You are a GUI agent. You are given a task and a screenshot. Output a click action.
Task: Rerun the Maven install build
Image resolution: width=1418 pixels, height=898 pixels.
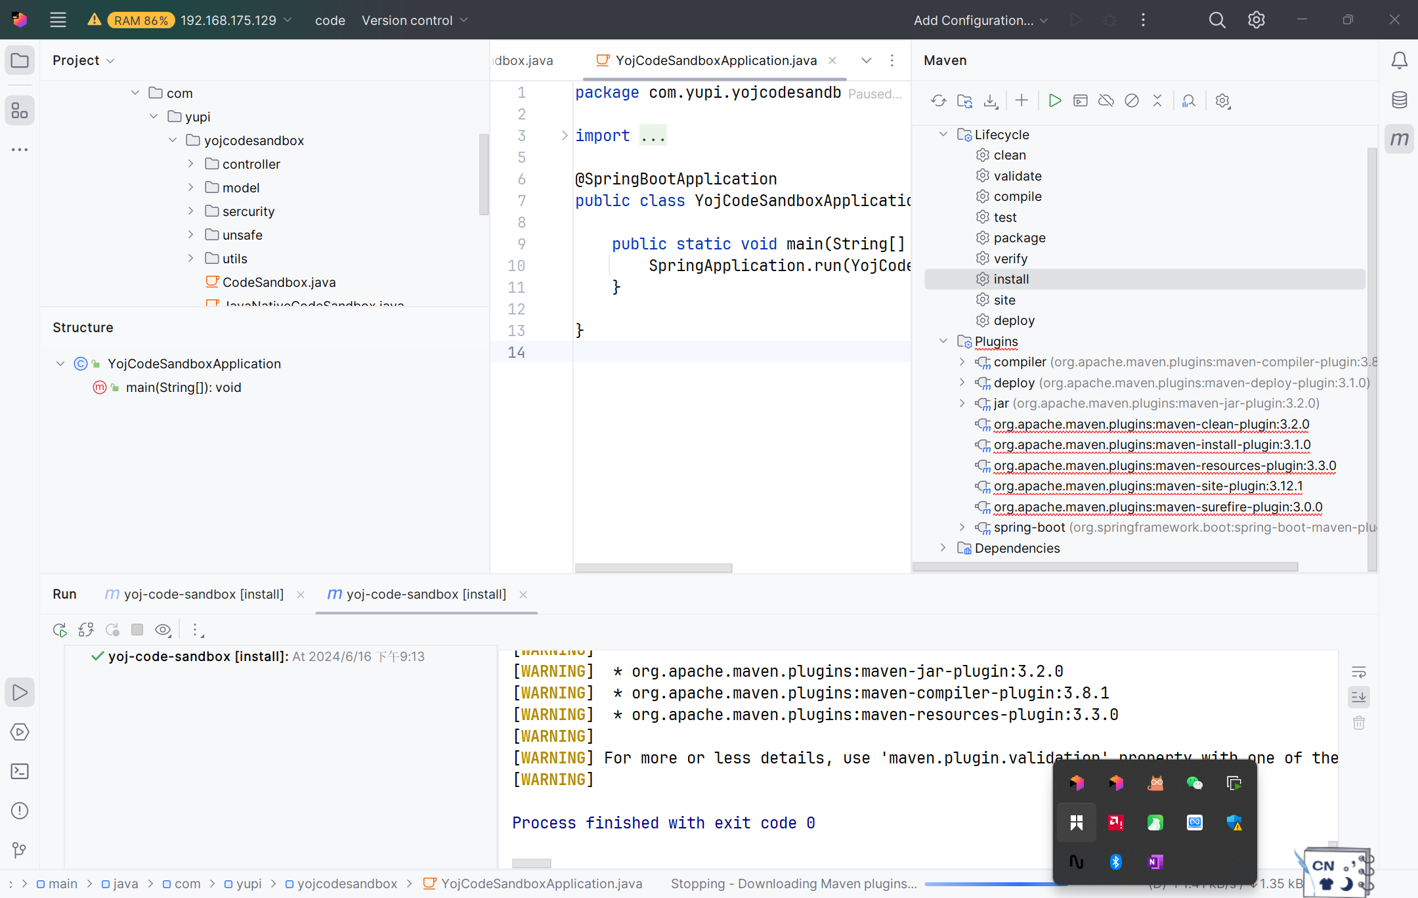pyautogui.click(x=60, y=630)
